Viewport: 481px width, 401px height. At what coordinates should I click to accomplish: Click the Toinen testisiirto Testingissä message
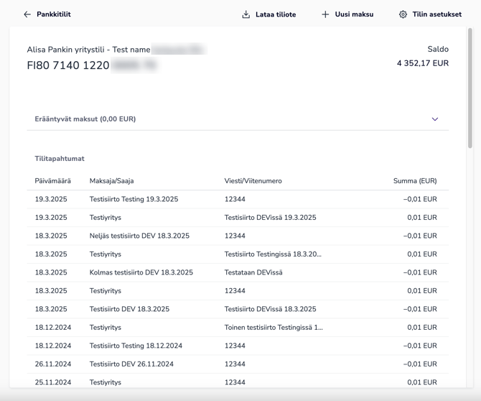click(274, 328)
